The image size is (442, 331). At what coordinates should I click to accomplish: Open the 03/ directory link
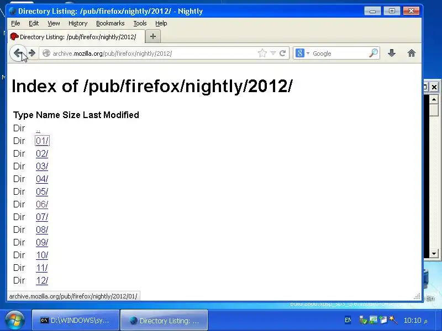pos(42,166)
